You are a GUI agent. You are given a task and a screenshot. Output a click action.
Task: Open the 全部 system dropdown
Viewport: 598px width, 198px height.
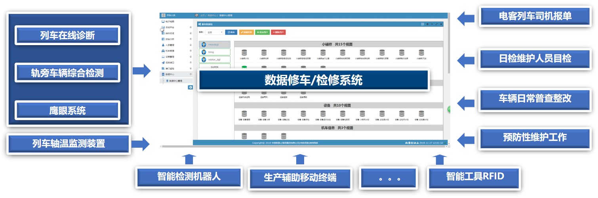(215, 32)
